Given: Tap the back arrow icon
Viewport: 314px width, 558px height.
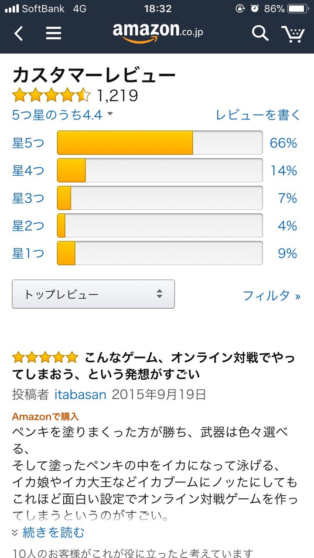Looking at the screenshot, I should (x=19, y=33).
